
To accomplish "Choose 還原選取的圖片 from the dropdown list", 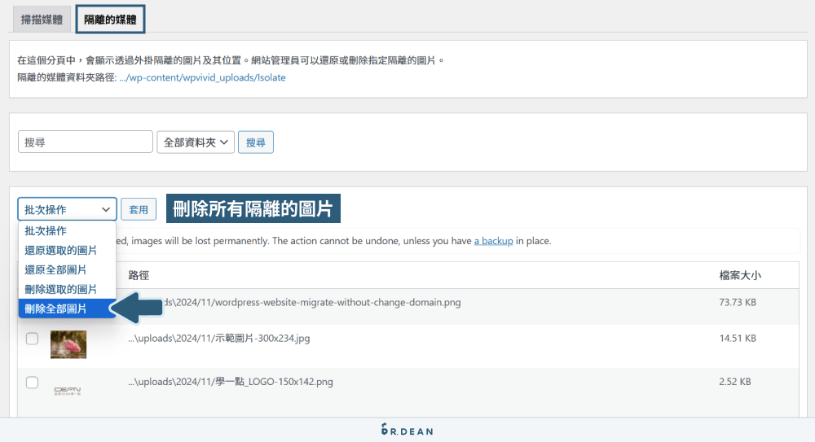I will 67,251.
